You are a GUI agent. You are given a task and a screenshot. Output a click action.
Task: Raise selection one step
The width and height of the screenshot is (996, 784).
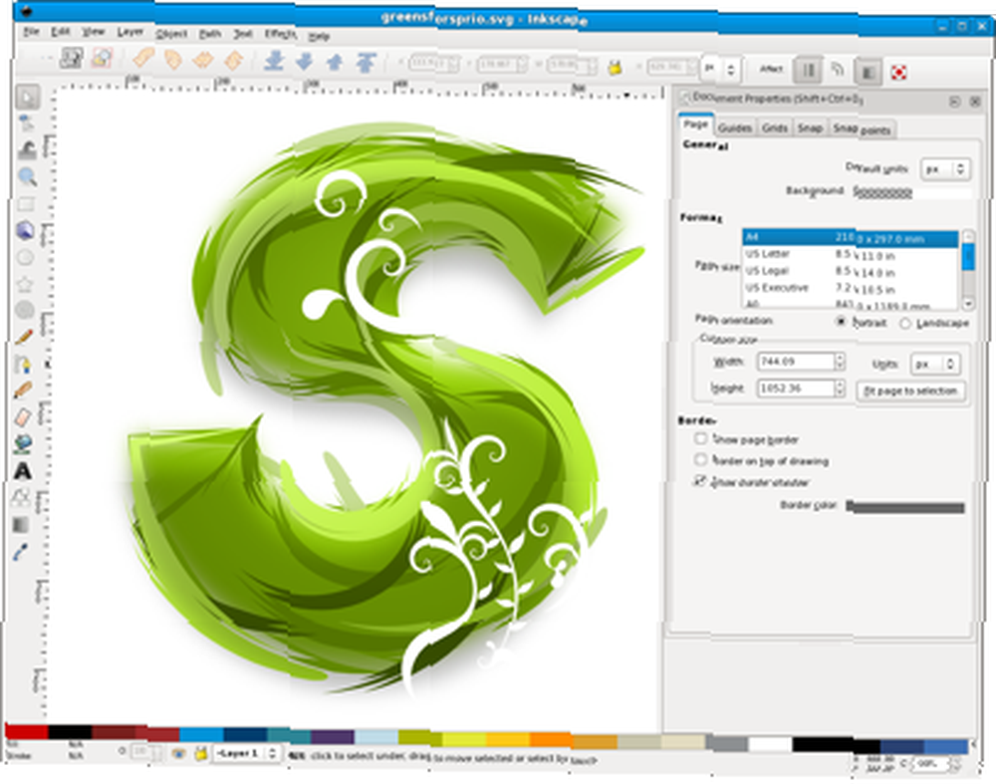click(x=335, y=63)
